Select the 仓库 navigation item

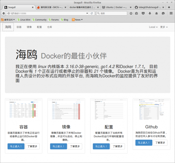(49, 27)
